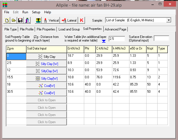
Task: Run the Lateral analysis button
Action: pyautogui.click(x=69, y=20)
